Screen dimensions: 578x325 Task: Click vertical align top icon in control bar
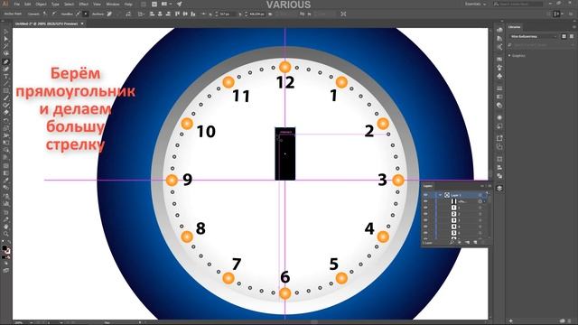click(x=177, y=14)
